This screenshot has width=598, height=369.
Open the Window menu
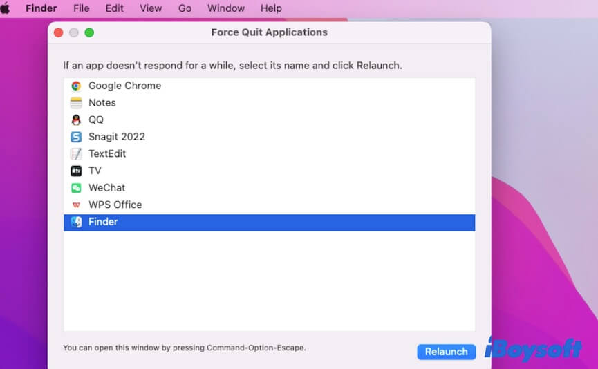[226, 8]
